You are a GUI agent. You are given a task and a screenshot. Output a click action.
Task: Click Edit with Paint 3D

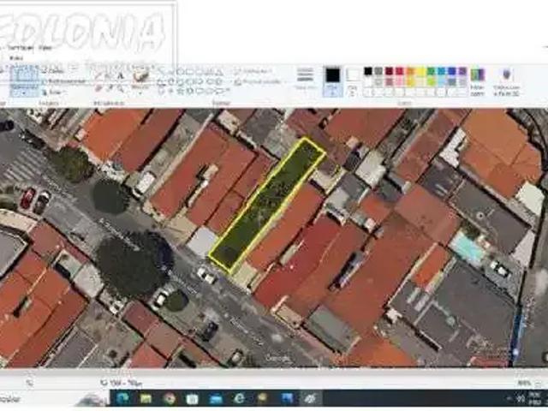point(506,79)
